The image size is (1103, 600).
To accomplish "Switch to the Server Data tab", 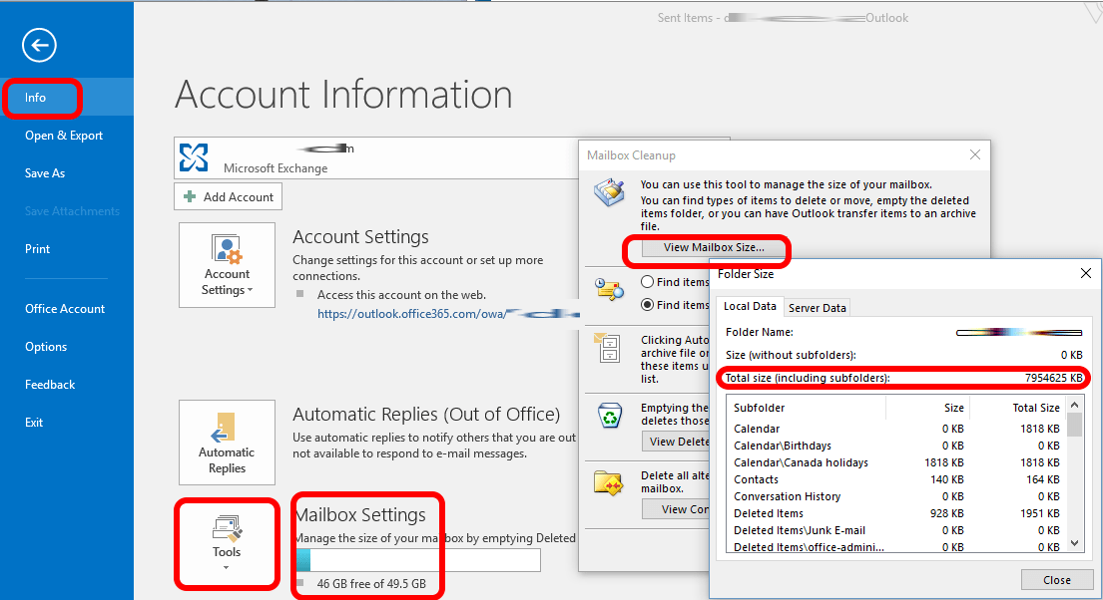I will point(818,308).
